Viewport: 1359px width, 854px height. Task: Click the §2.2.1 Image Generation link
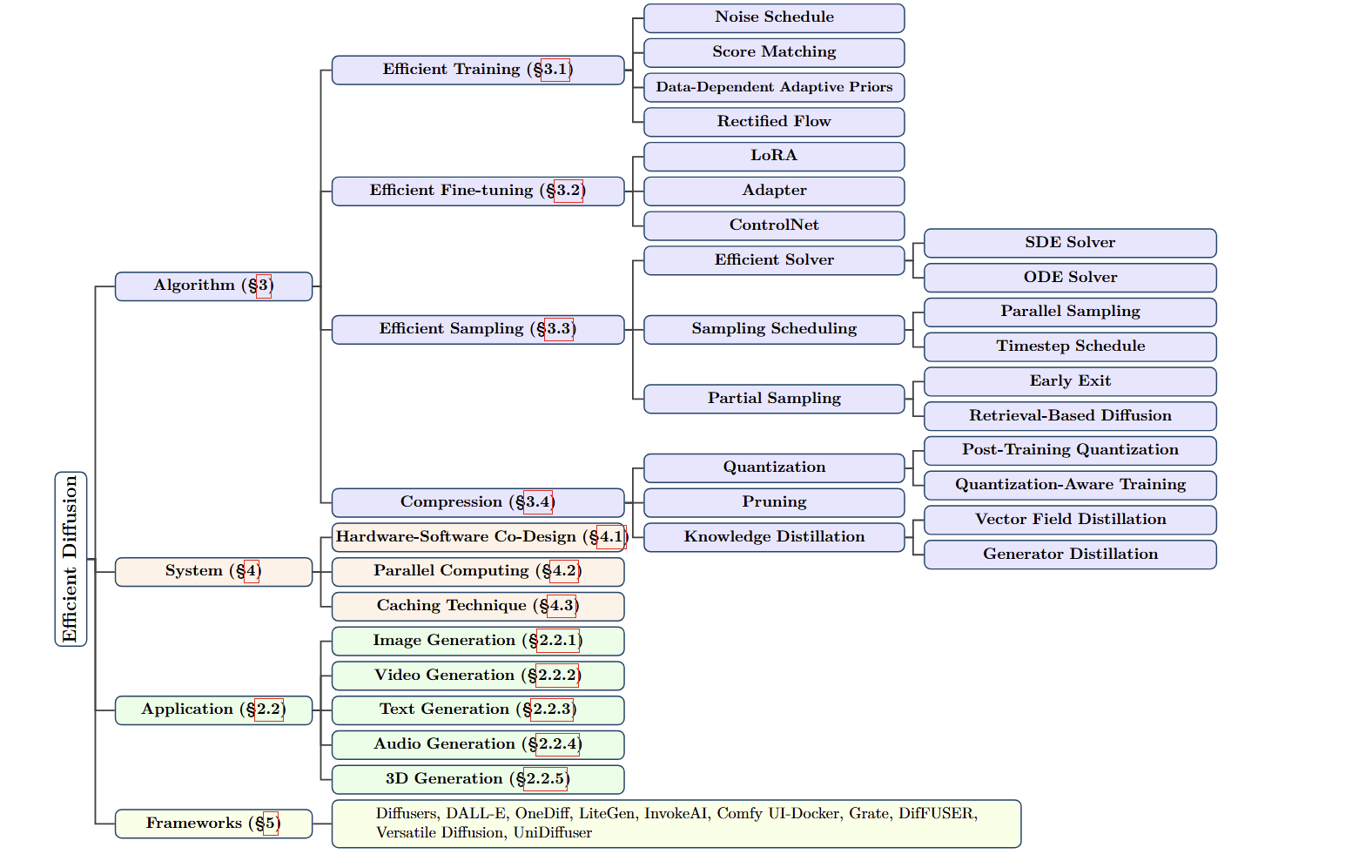(x=557, y=641)
